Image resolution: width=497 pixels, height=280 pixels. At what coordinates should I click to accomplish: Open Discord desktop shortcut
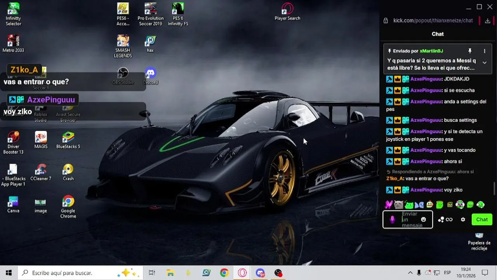(150, 76)
